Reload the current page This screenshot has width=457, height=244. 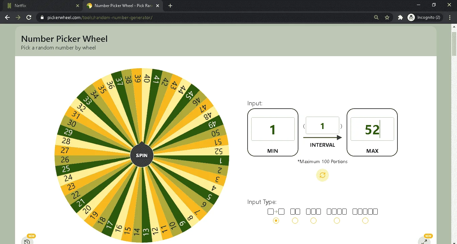[29, 17]
